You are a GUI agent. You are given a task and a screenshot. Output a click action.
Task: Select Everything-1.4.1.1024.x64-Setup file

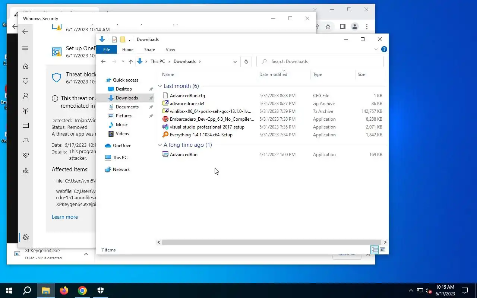point(201,135)
